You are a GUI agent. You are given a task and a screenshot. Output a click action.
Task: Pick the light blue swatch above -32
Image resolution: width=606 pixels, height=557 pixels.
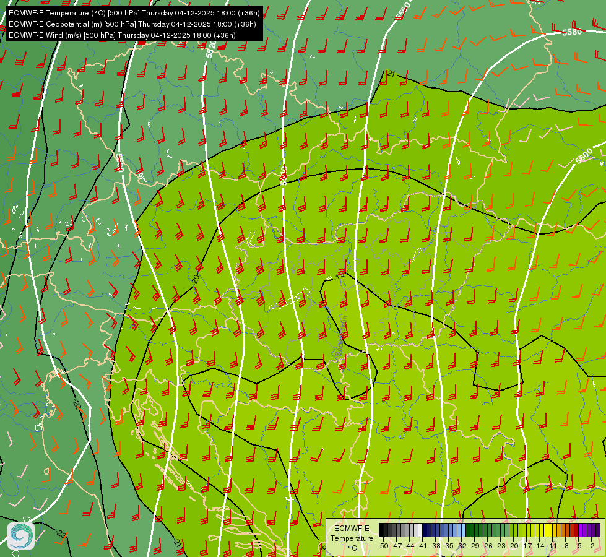[464, 530]
